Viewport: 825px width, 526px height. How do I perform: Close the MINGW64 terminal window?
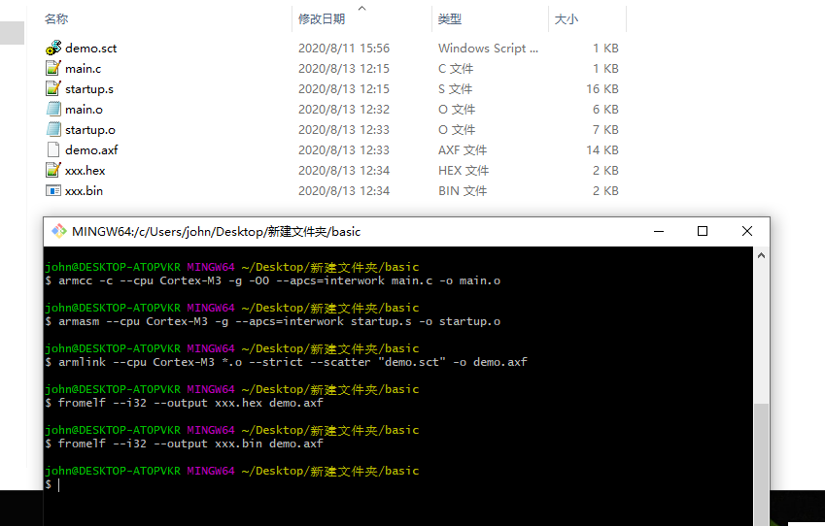pyautogui.click(x=747, y=231)
